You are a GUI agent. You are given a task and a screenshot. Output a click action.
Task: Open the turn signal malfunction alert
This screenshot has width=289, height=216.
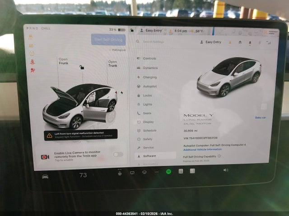click(81, 135)
